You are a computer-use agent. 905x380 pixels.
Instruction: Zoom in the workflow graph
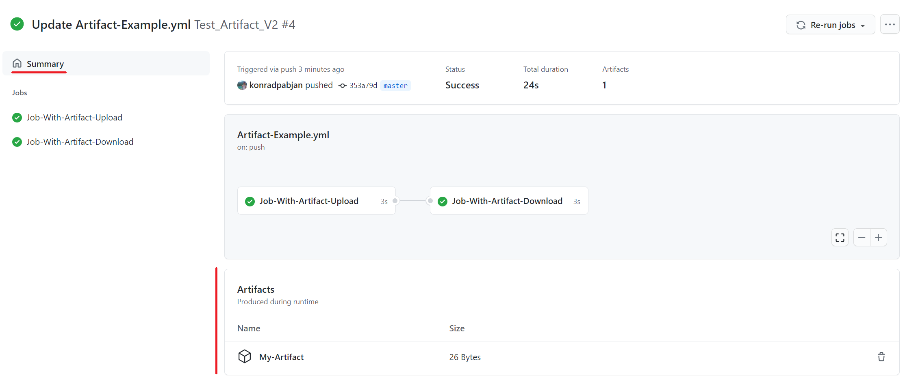[x=879, y=237]
